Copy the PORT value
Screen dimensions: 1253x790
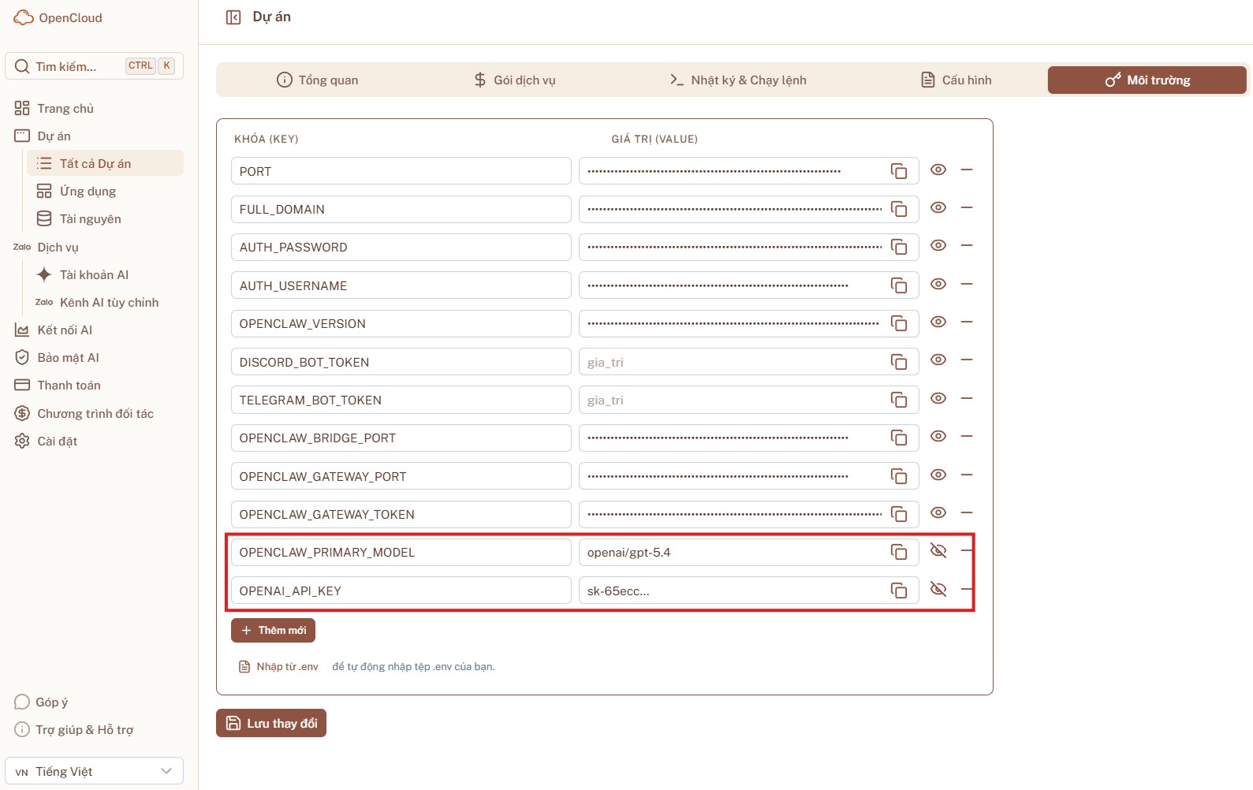(x=898, y=171)
